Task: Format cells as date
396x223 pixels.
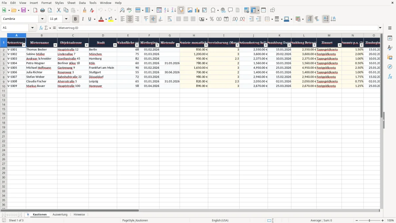Action: pyautogui.click(x=226, y=19)
